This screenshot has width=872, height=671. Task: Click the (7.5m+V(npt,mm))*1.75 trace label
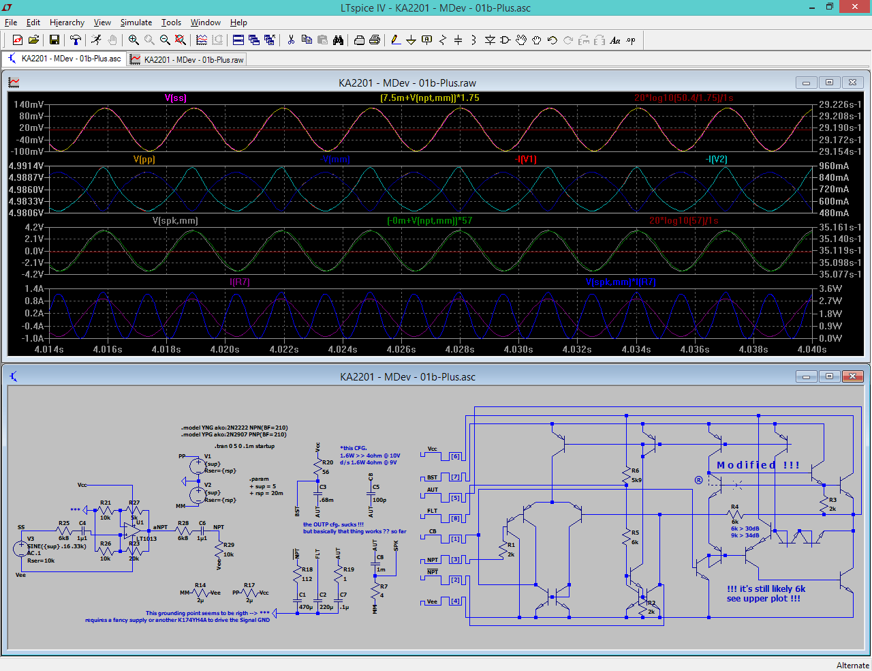pyautogui.click(x=430, y=98)
